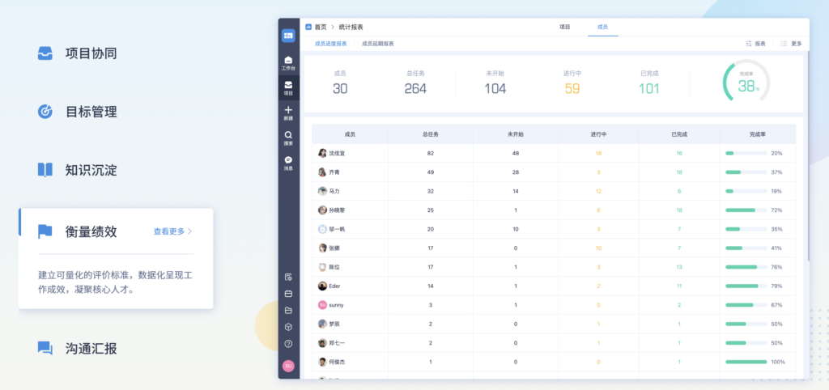829x390 pixels.
Task: Open the 搜索 search icon
Action: (x=288, y=138)
